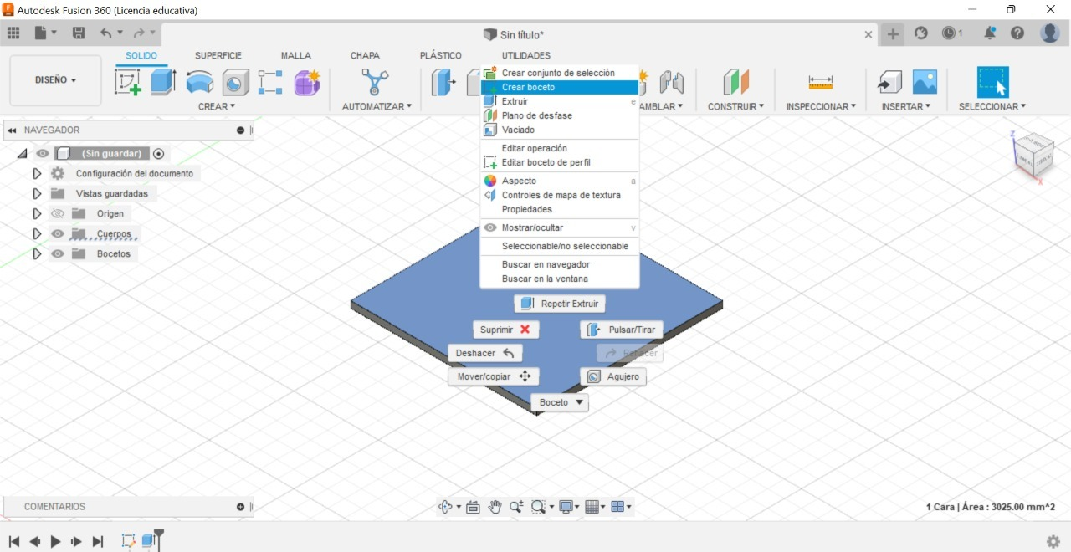Click the Suprimir button
Image resolution: width=1071 pixels, height=552 pixels.
[x=505, y=330]
